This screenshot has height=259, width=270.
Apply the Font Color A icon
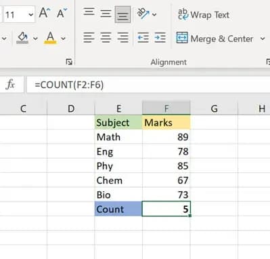coord(50,37)
